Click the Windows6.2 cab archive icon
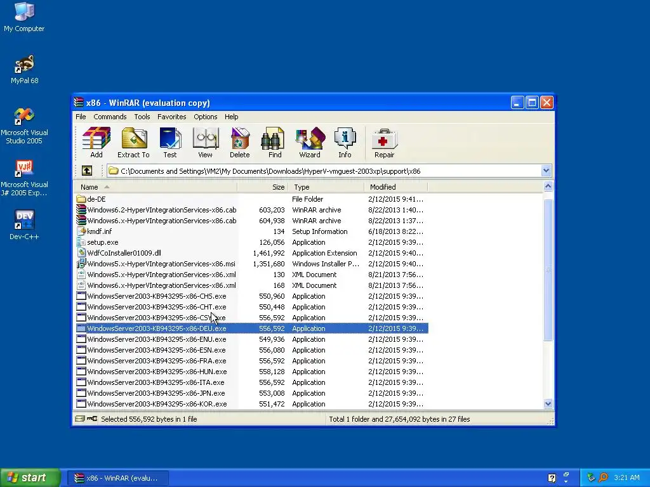The image size is (650, 487). pyautogui.click(x=81, y=210)
